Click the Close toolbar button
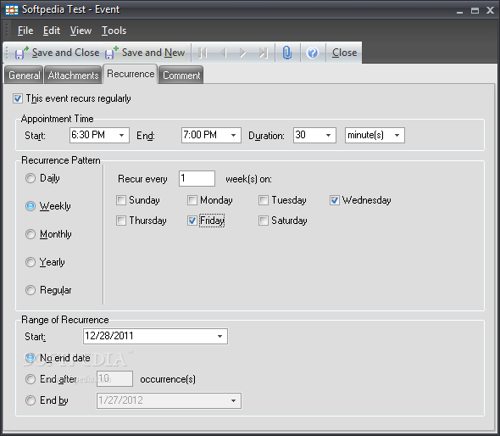Viewport: 500px width, 436px height. click(x=344, y=53)
